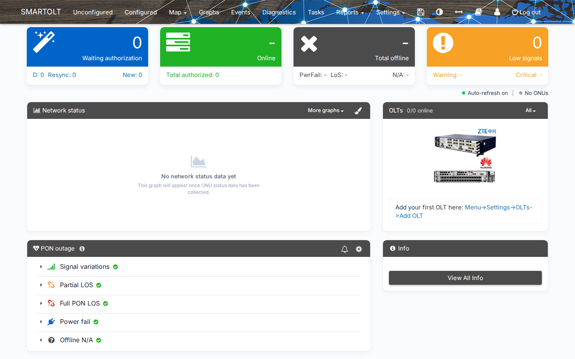Open the book documentation icon

click(x=478, y=12)
